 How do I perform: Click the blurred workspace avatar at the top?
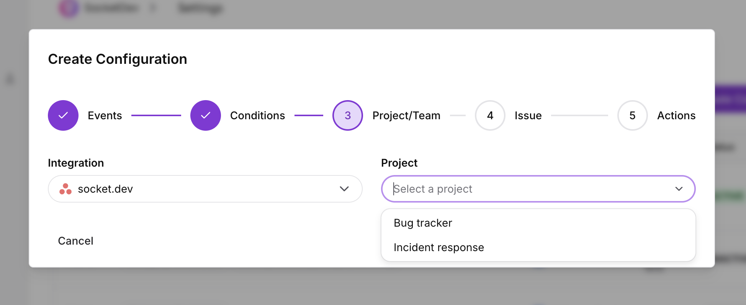tap(69, 8)
